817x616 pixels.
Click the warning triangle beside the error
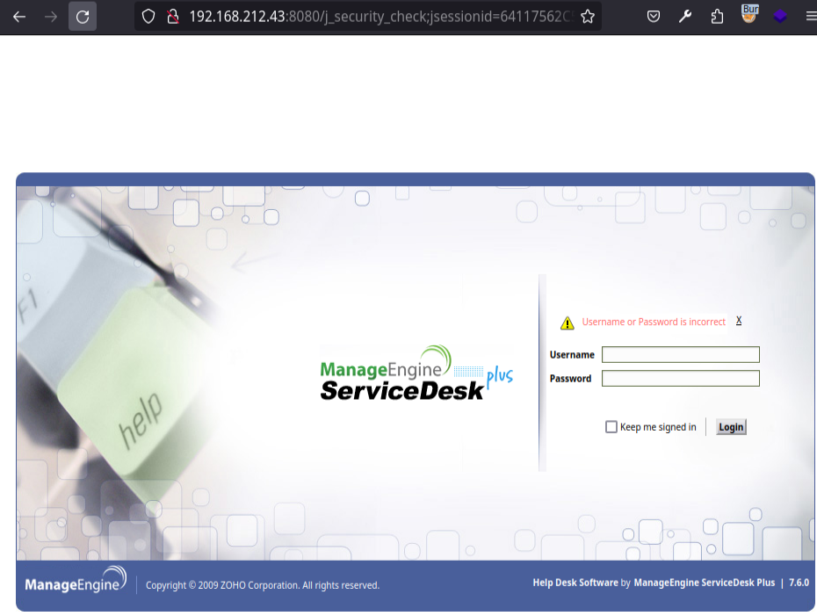567,322
